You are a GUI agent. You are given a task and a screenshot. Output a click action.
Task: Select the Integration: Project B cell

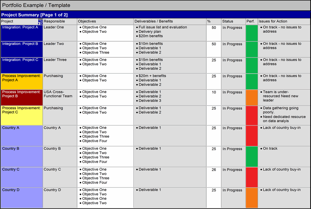(22, 49)
